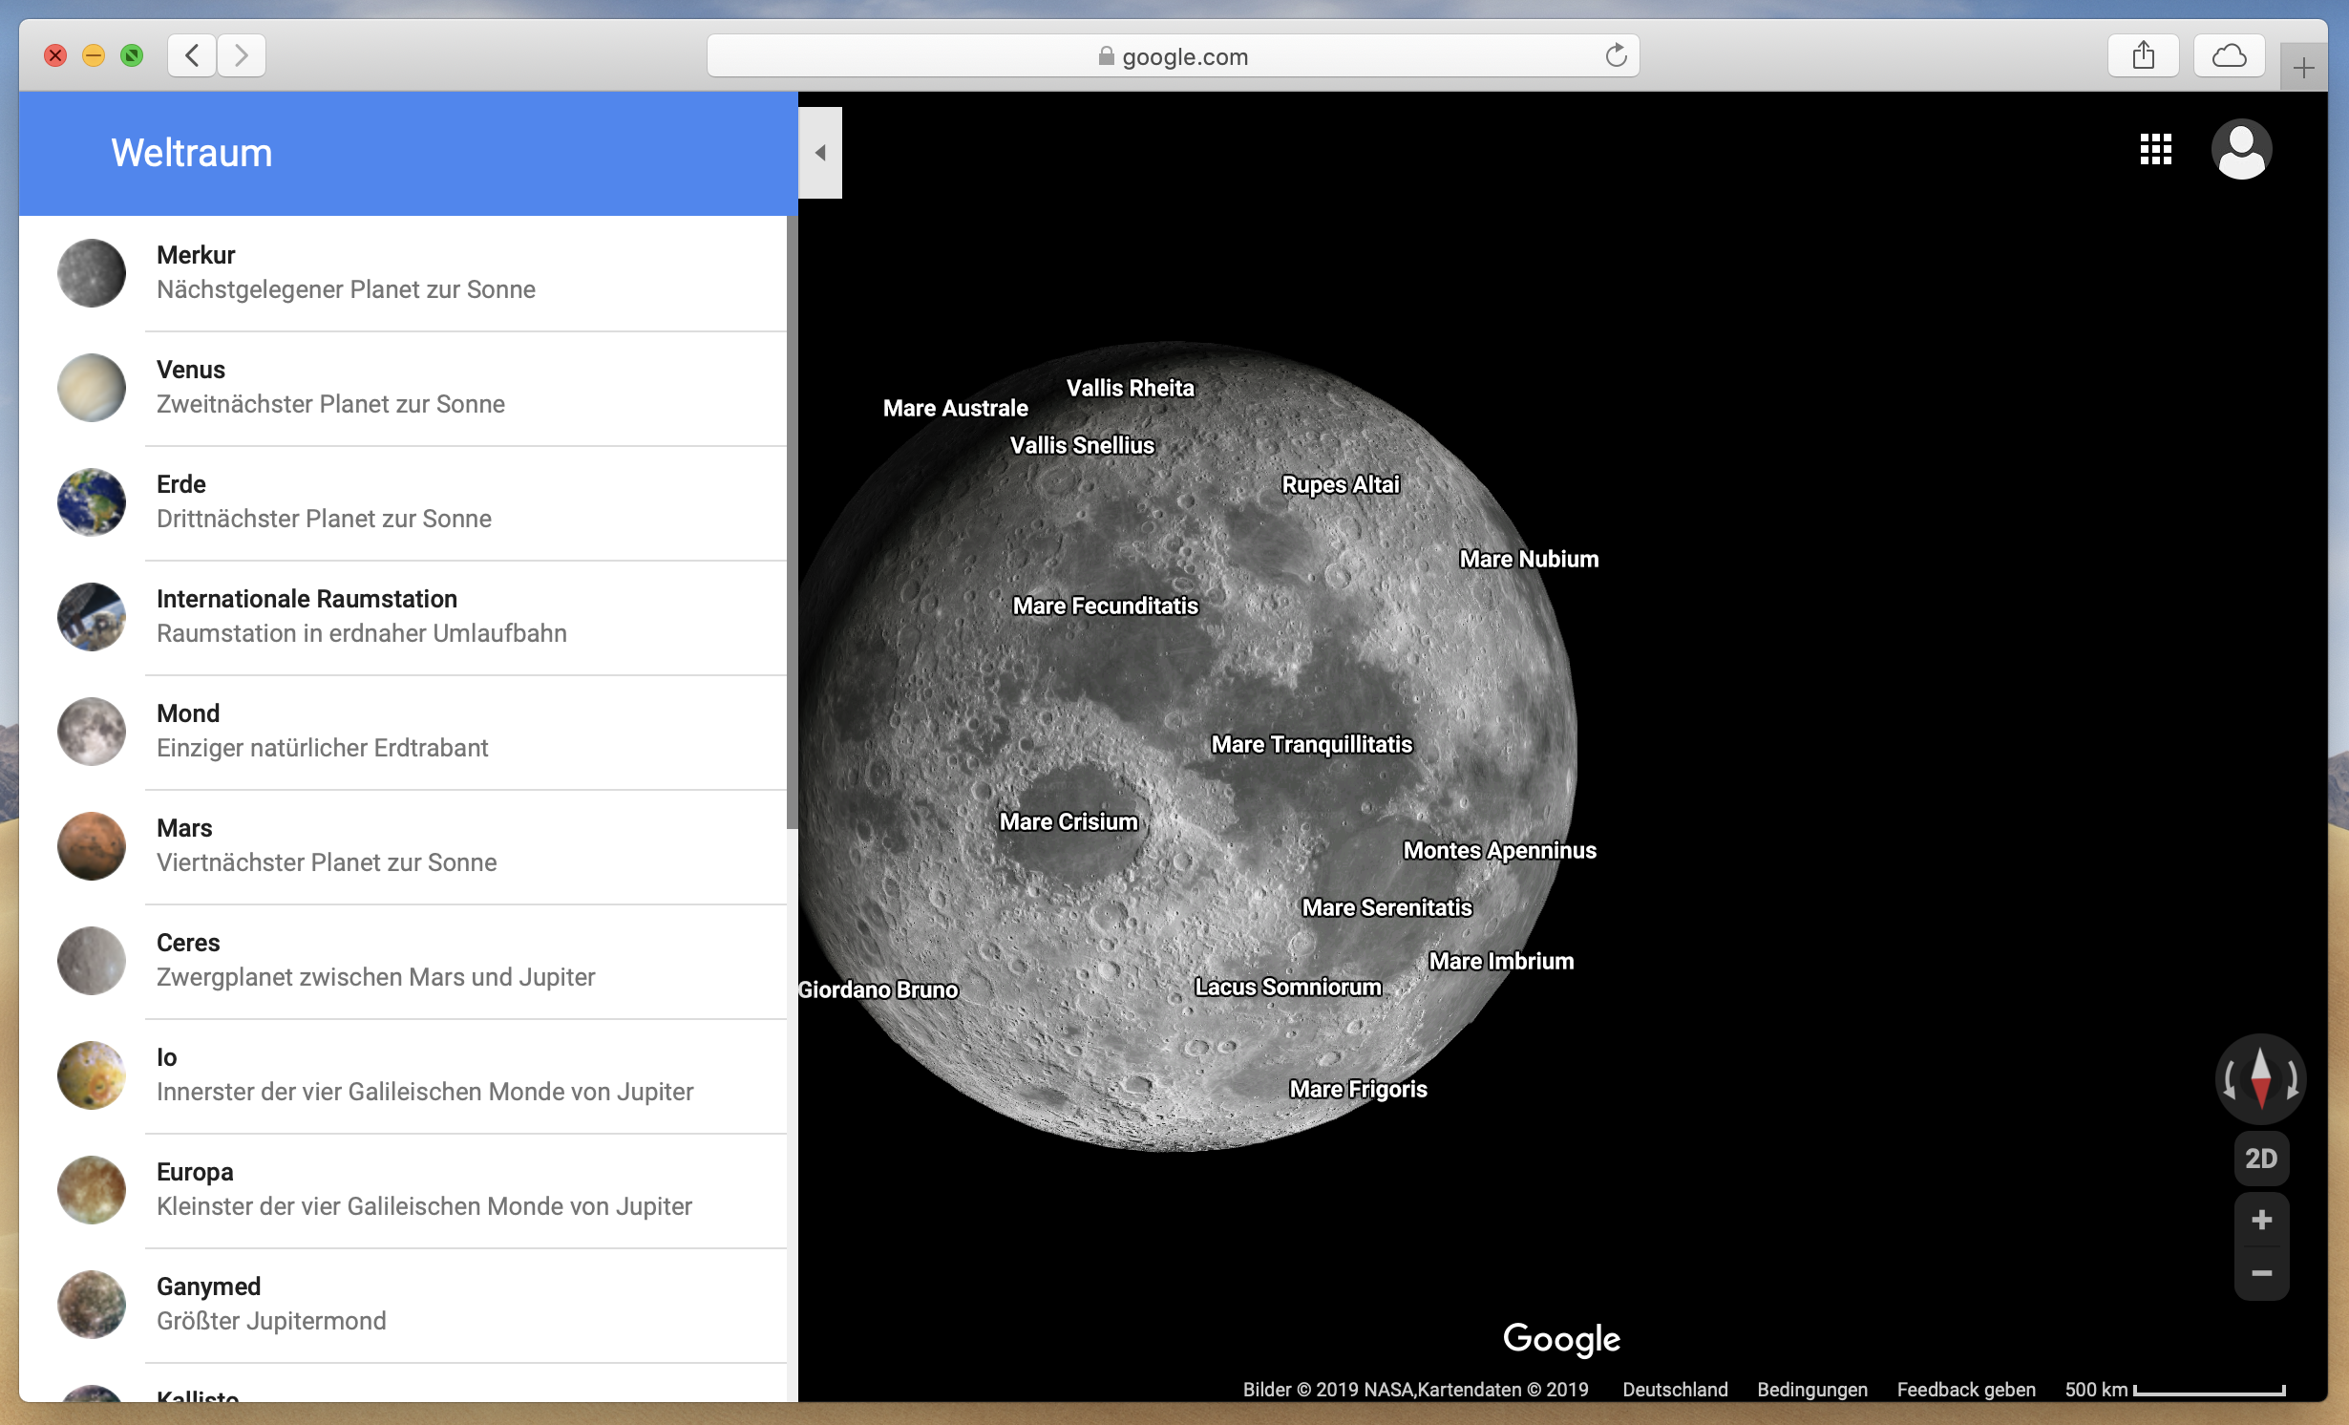
Task: Click Mare Crisium label on moon
Action: (1069, 821)
